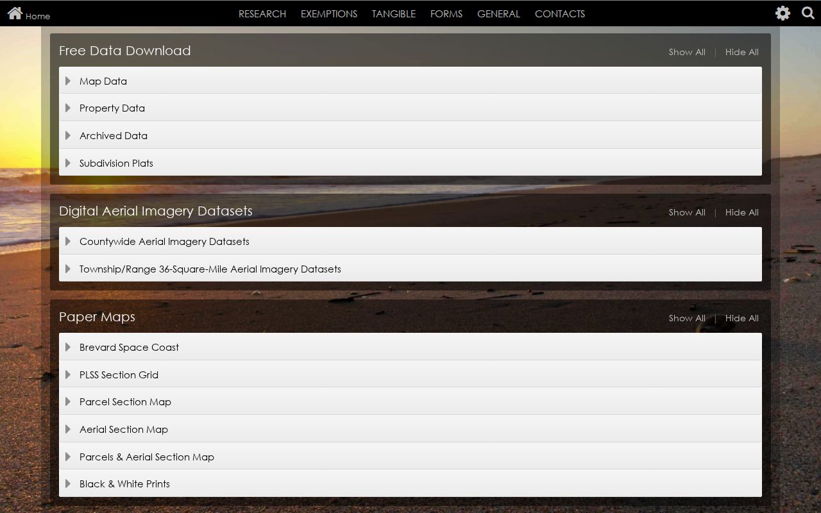Show All in Free Data Download

click(687, 52)
